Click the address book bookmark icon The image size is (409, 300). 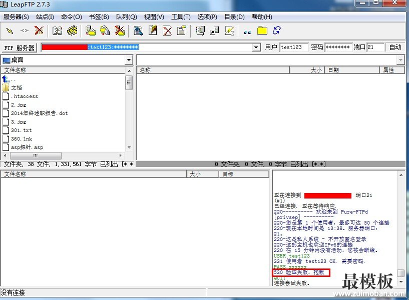200,30
